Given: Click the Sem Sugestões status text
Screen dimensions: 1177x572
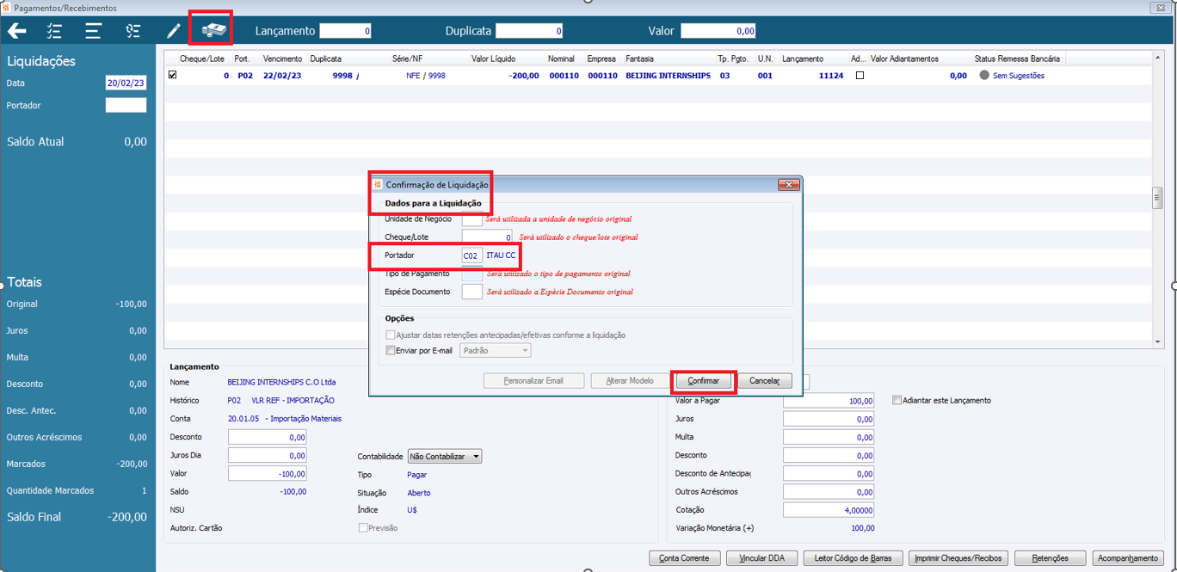Looking at the screenshot, I should (1019, 76).
